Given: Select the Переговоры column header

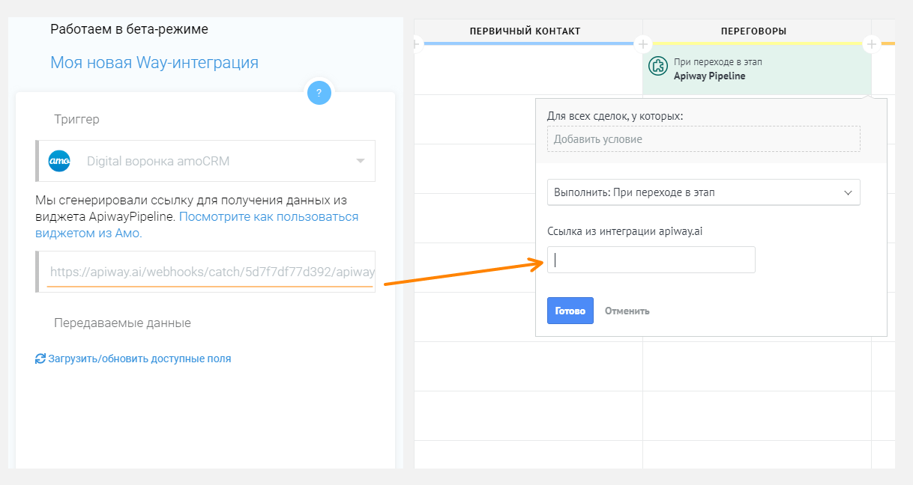Looking at the screenshot, I should 754,31.
